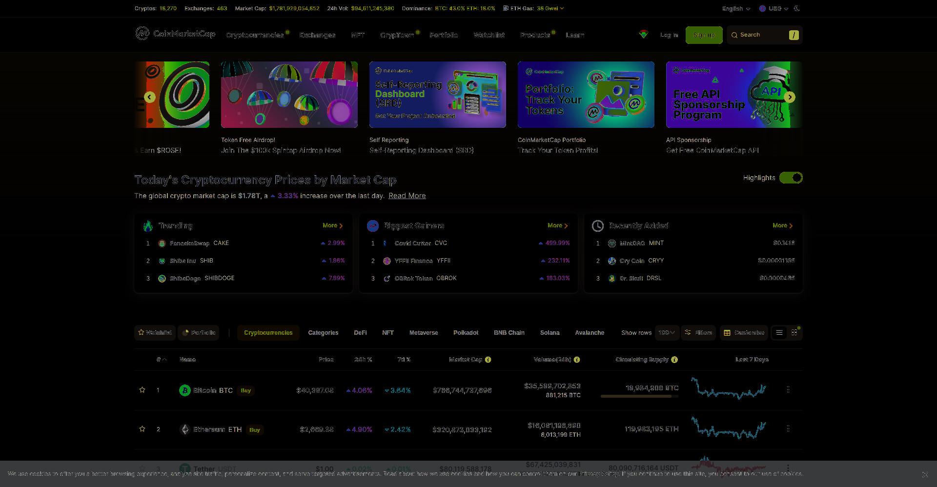Open the English language dropdown
937x487 pixels.
pos(736,9)
